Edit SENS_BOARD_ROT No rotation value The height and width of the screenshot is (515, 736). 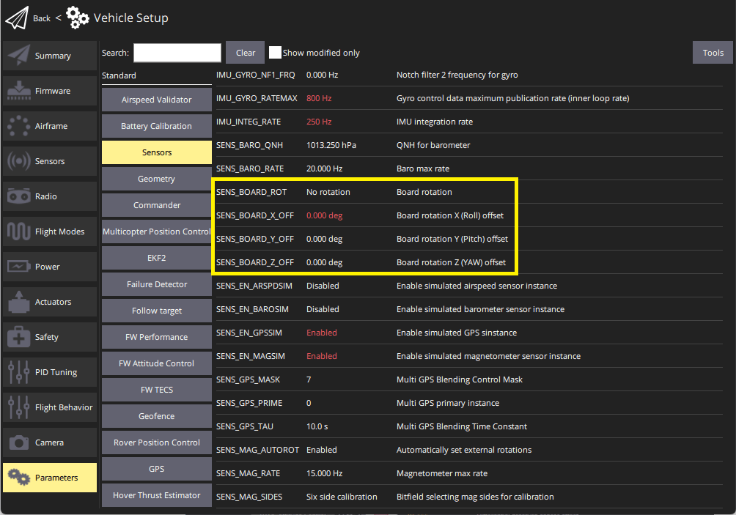(328, 192)
